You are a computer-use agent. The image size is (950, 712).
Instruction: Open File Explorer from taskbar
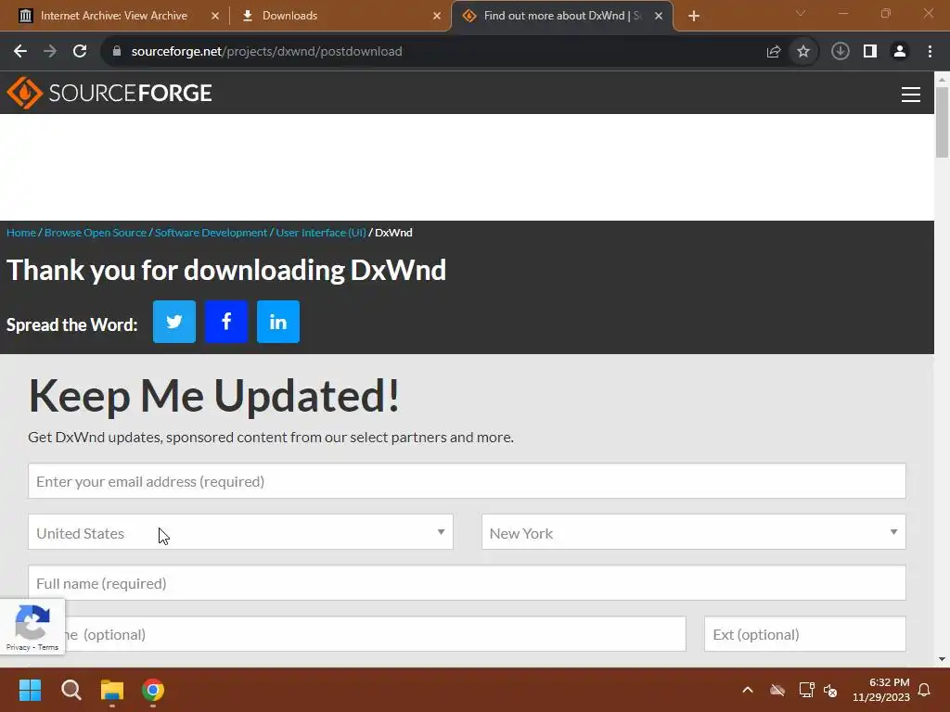pyautogui.click(x=112, y=690)
